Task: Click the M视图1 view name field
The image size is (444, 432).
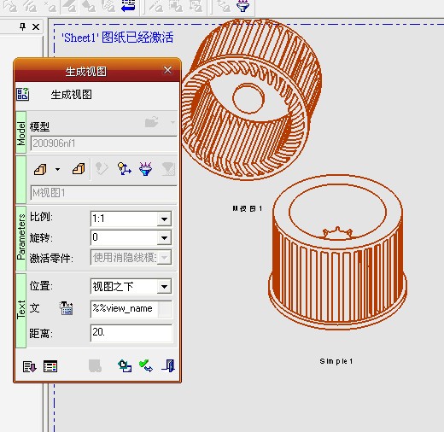Action: tap(103, 193)
